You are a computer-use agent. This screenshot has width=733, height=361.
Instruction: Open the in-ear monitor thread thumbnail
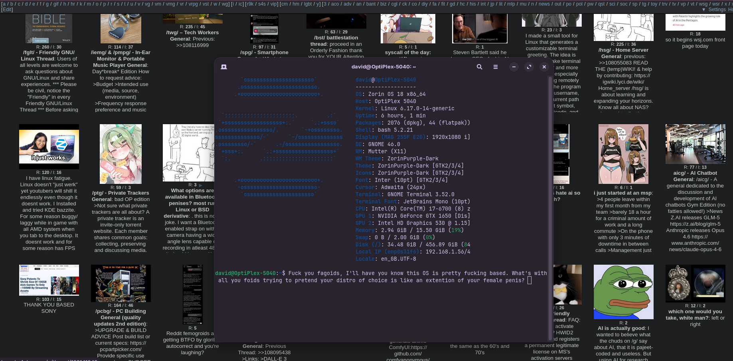coord(121,29)
